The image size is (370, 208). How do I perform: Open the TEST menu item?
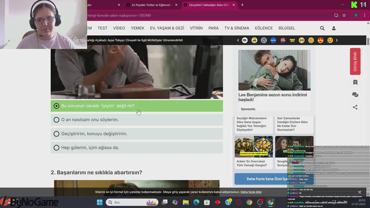102,28
